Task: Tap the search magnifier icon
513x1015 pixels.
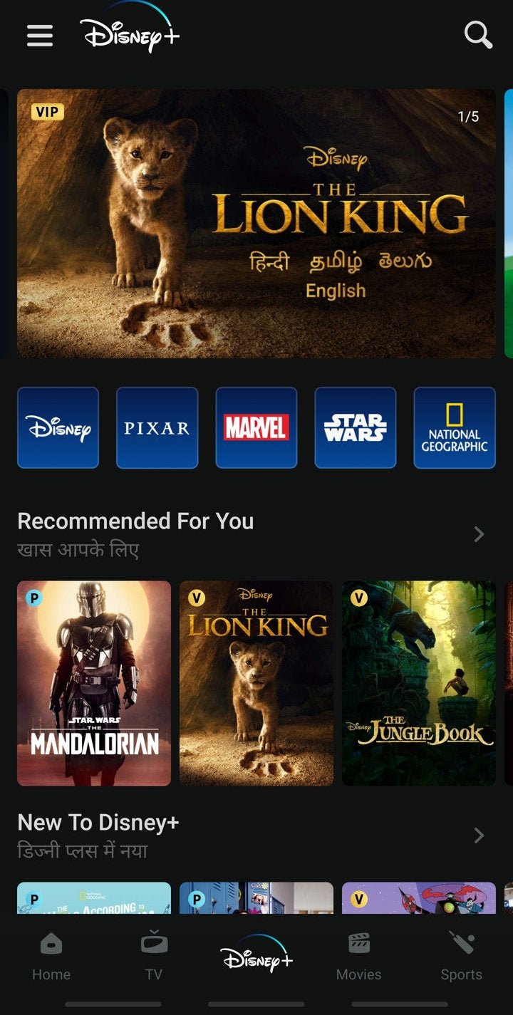Action: [478, 34]
